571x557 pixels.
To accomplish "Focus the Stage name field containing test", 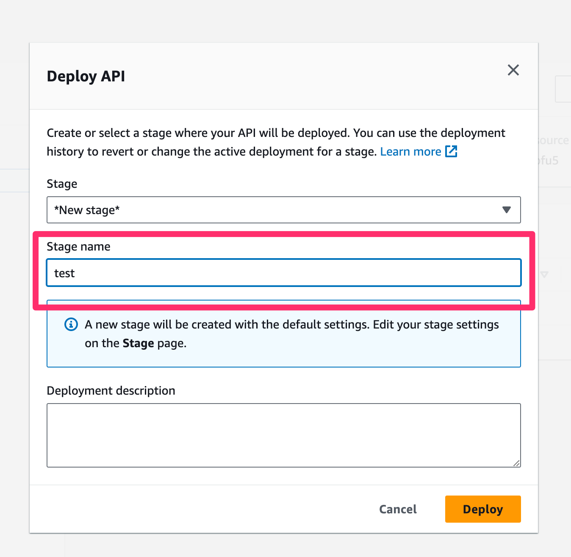I will [x=283, y=273].
